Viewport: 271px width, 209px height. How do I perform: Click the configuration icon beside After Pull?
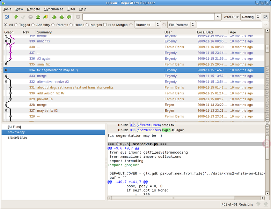[x=266, y=17]
